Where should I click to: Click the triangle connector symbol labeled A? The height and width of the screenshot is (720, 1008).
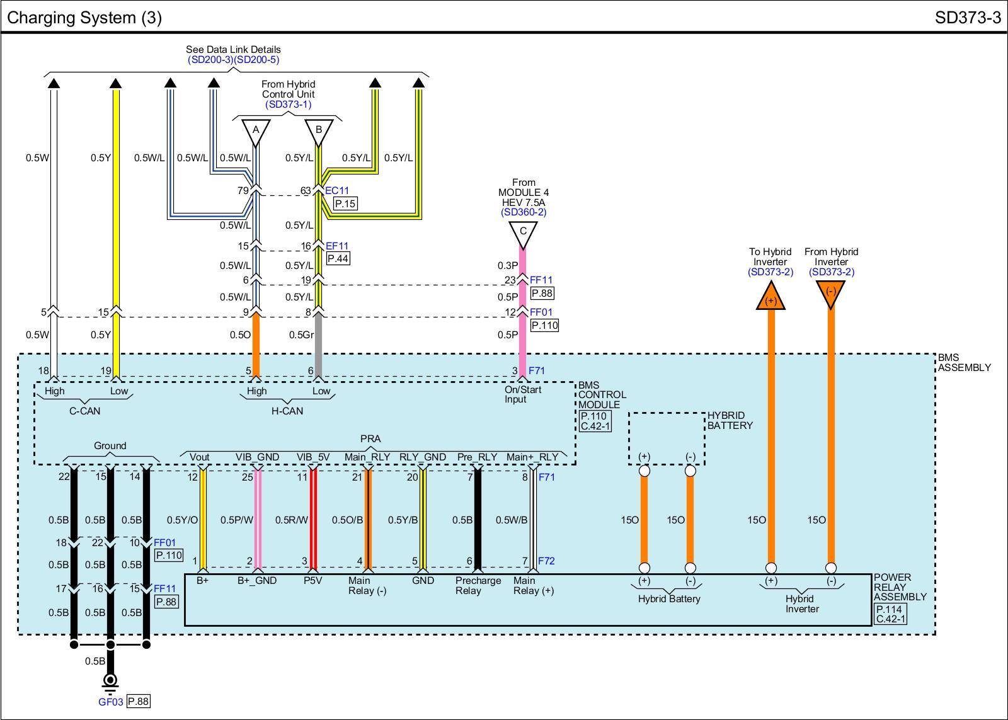(x=256, y=132)
